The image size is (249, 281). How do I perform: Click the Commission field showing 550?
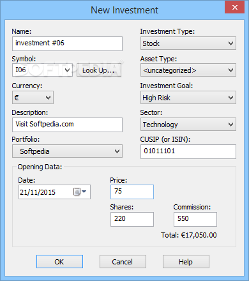pos(195,219)
